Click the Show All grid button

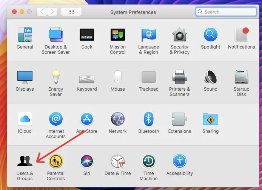(71, 12)
